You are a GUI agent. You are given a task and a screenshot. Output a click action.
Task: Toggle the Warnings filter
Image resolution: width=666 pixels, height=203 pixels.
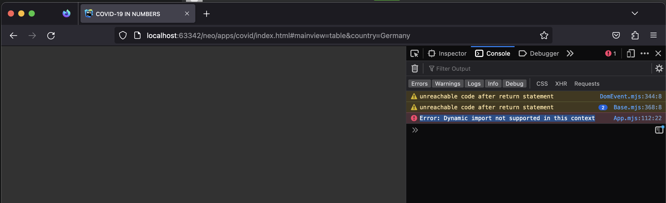448,84
